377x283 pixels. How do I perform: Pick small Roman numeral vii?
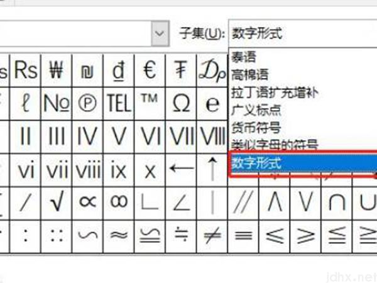(57, 170)
